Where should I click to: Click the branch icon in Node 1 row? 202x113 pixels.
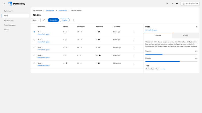tap(66, 32)
